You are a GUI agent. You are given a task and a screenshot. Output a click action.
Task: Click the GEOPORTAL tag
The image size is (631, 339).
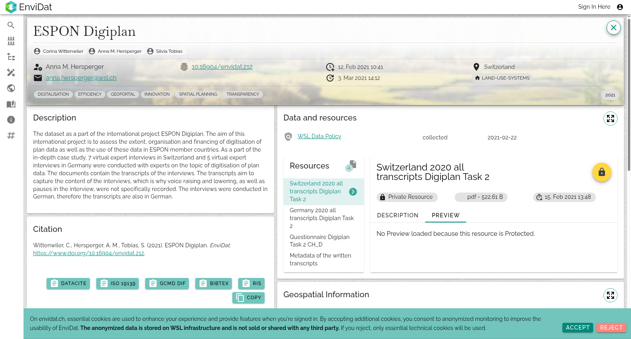tap(123, 94)
